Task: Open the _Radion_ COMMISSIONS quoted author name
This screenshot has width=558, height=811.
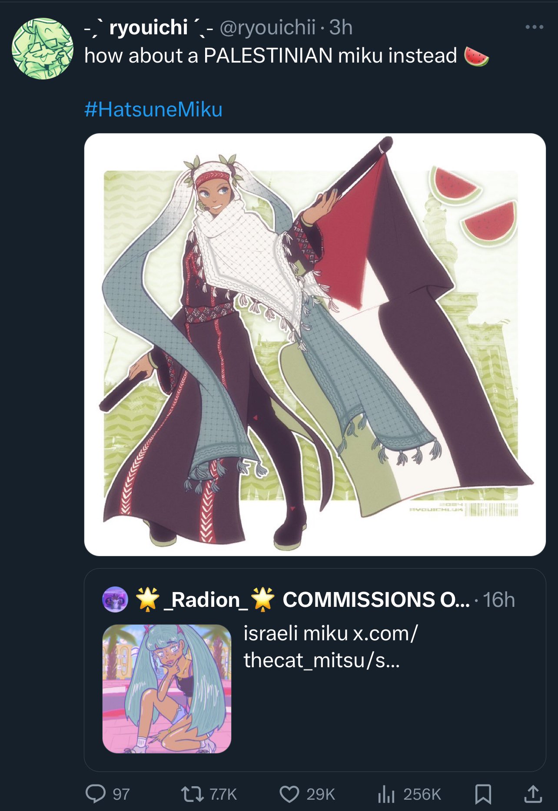Action: (x=303, y=599)
